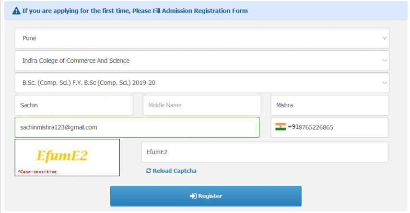The height and width of the screenshot is (213, 410).
Task: Focus the first name field containing Sachin
Action: coord(74,105)
